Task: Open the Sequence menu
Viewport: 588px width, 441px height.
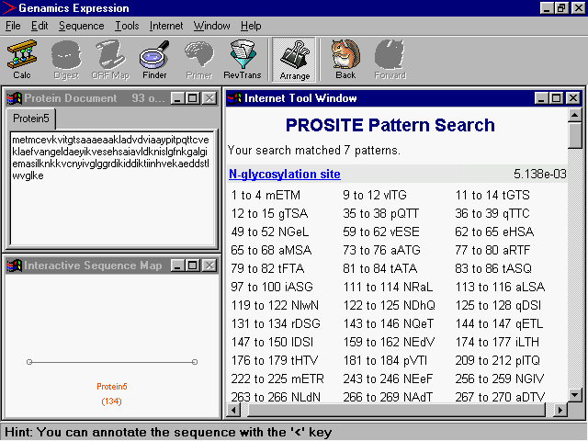Action: [82, 26]
